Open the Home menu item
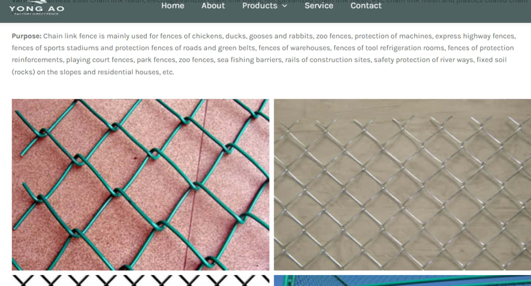531x286 pixels. coord(173,6)
